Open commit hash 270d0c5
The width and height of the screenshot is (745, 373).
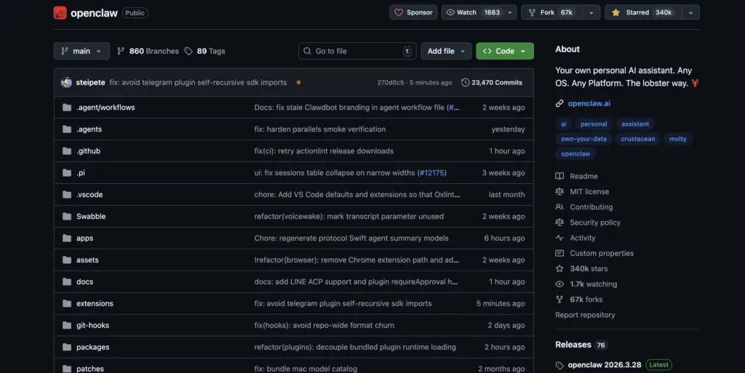pyautogui.click(x=390, y=83)
